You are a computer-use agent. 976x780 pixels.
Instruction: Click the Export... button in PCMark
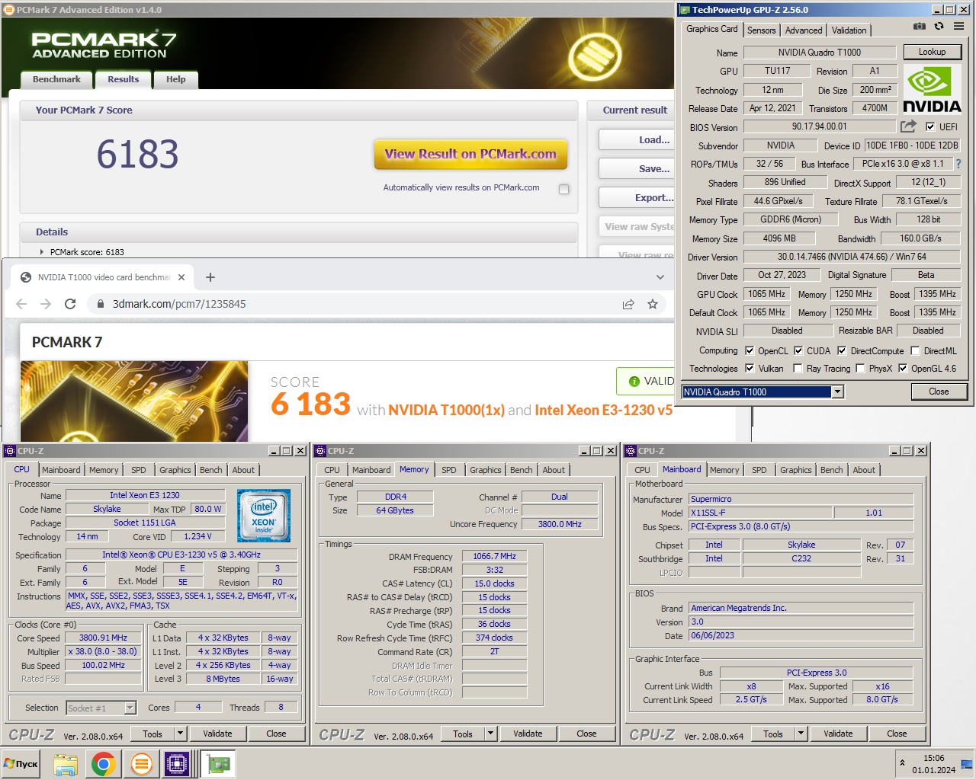coord(637,197)
